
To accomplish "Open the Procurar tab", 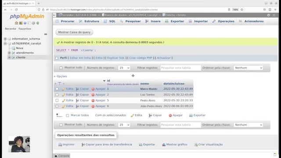I will click(x=65, y=22).
